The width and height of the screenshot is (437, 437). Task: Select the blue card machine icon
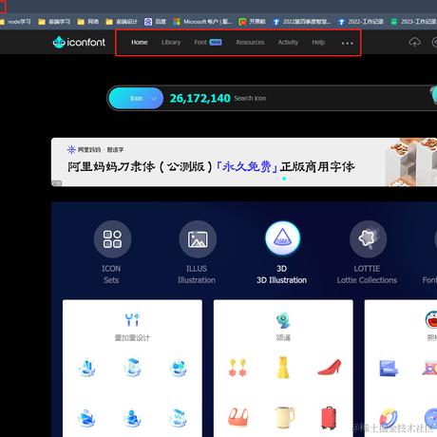click(x=389, y=368)
